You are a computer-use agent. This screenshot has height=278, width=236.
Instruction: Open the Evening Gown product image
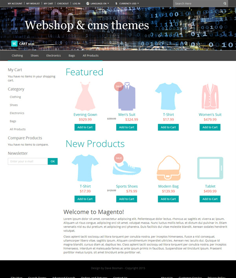coord(85,96)
